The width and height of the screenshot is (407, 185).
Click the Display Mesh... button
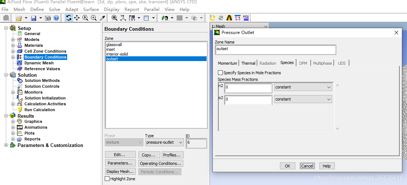[x=120, y=171]
